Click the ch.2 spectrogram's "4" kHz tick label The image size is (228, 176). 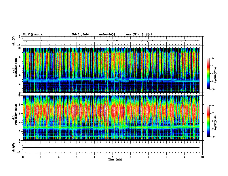20,123
